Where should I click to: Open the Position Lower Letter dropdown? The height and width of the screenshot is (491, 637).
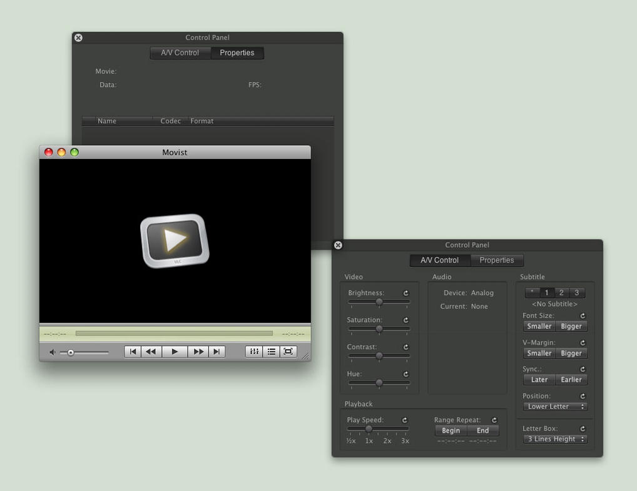tap(555, 407)
